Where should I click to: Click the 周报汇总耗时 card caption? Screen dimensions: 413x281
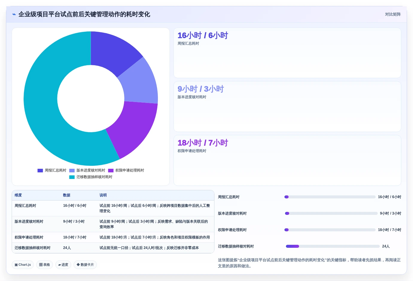coord(188,43)
